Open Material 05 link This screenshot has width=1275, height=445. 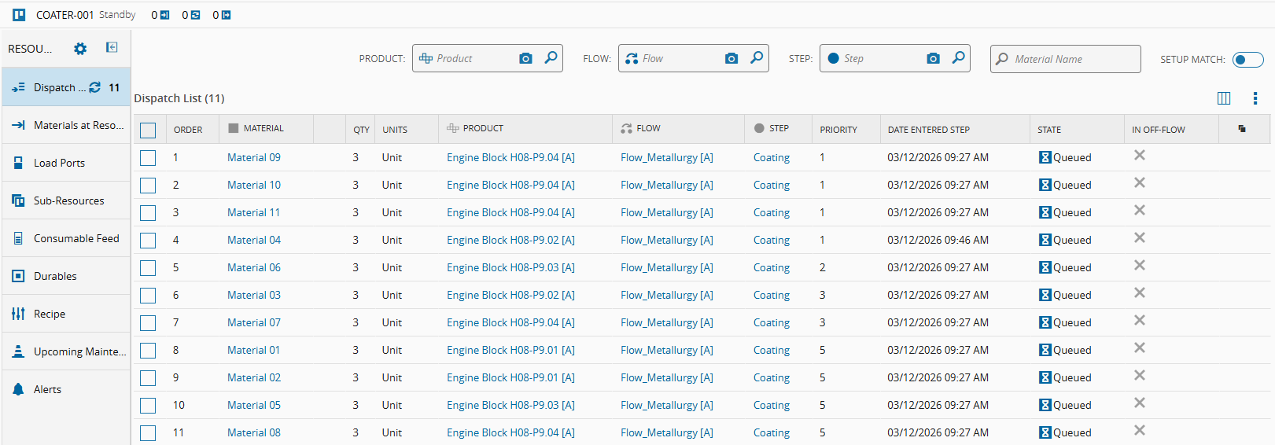pyautogui.click(x=254, y=405)
